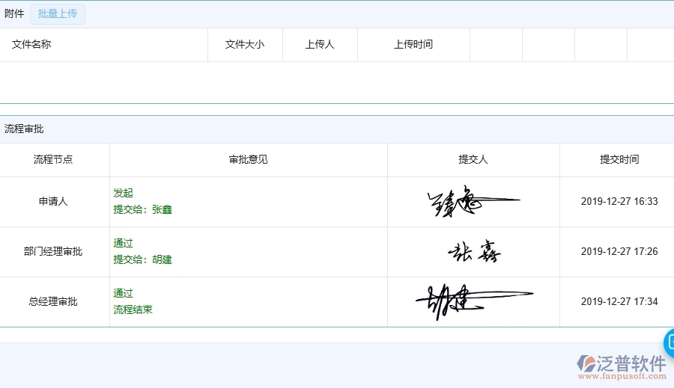The height and width of the screenshot is (388, 674).
Task: Click 通过 in the 总经理审批 row
Action: [x=124, y=294]
